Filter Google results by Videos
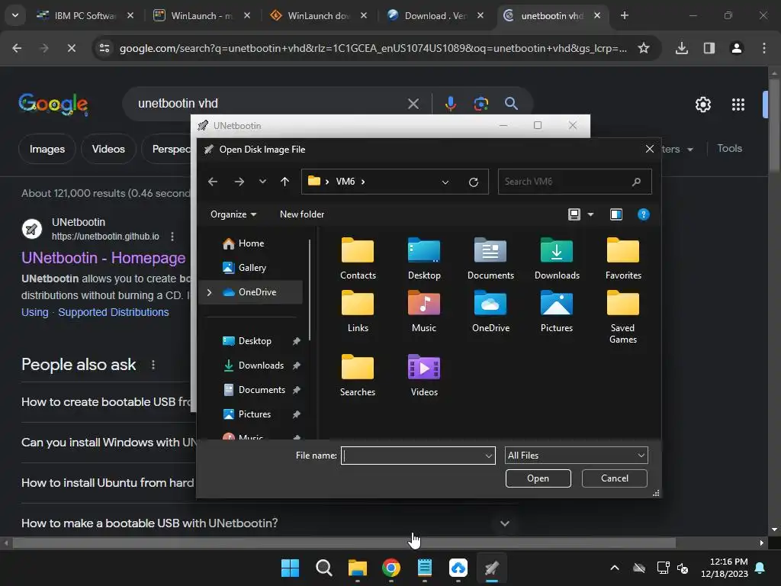781x586 pixels. [108, 149]
